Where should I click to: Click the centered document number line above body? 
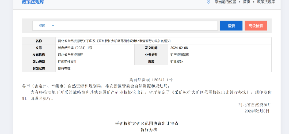tap(151, 80)
